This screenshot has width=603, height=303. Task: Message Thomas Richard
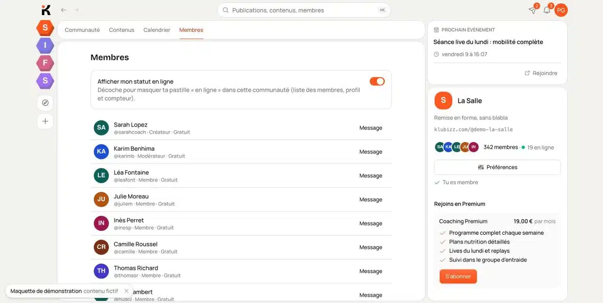tap(371, 271)
